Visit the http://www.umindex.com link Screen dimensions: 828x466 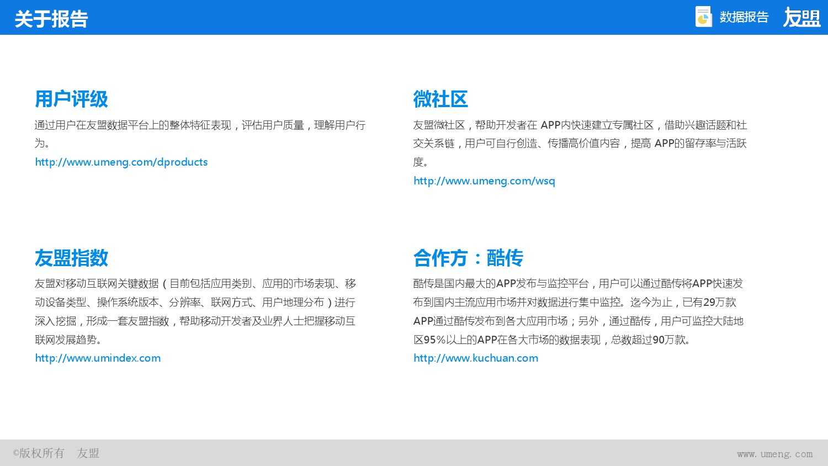point(97,358)
